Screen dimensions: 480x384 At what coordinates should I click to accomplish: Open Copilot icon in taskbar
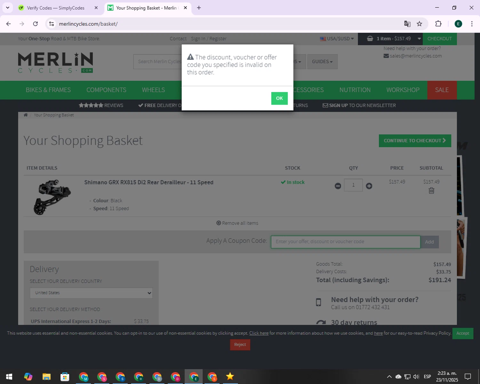[x=28, y=377]
